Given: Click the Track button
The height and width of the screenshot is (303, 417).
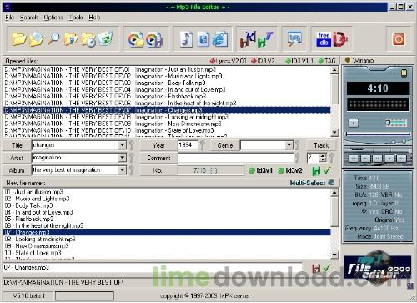Looking at the screenshot, I should pos(321,145).
